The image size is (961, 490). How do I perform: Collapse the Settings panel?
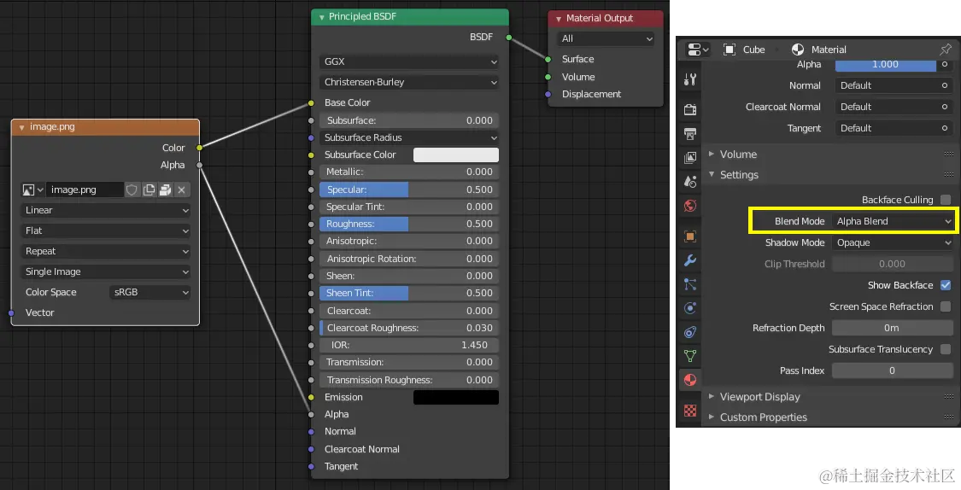[x=712, y=174]
